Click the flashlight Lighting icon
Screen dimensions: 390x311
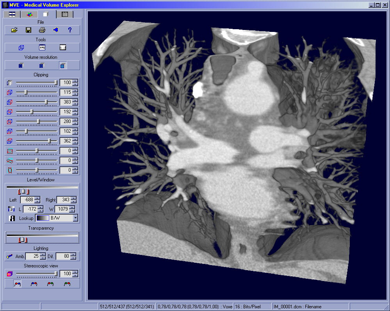[x=10, y=257]
